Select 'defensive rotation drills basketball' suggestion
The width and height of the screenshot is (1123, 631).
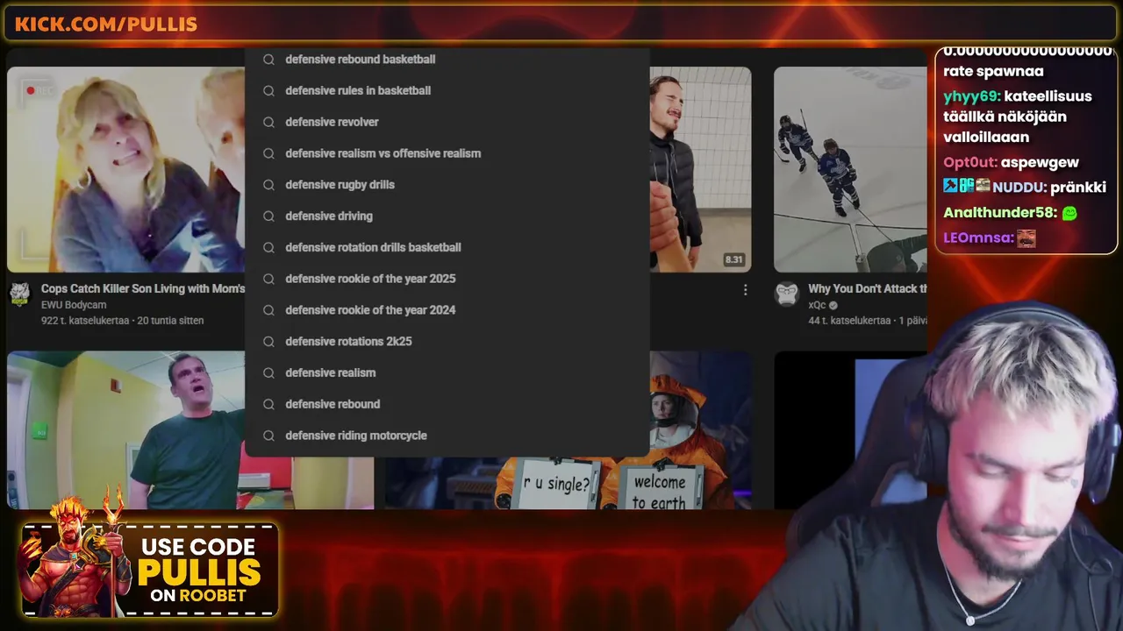pyautogui.click(x=447, y=247)
